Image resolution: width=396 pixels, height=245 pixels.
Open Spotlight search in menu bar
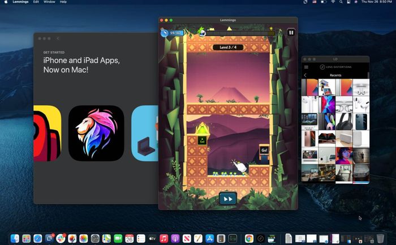341,2
